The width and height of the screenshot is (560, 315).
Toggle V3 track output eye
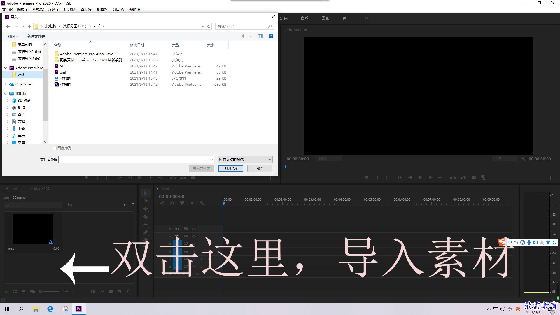(x=194, y=229)
